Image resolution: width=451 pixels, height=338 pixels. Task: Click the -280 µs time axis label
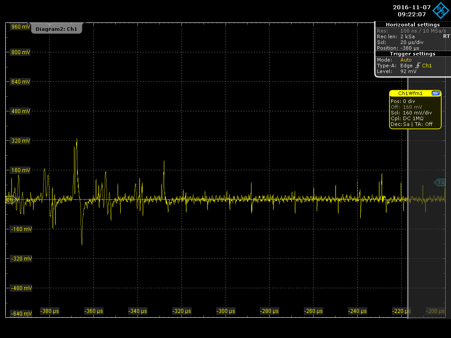click(x=269, y=311)
